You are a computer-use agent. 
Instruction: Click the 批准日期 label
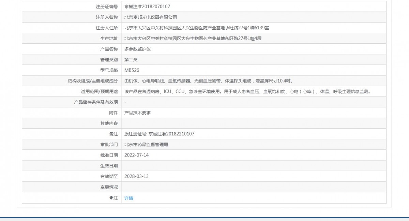coord(109,155)
